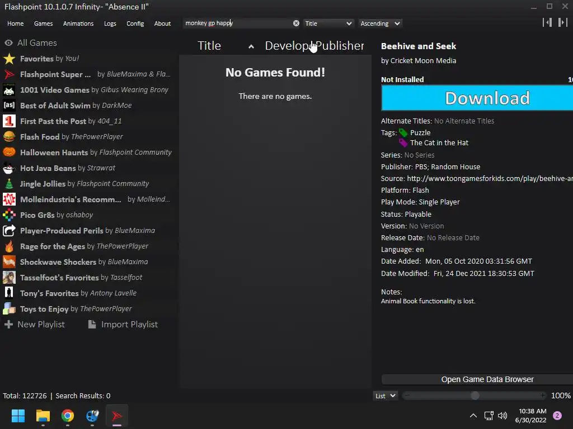Click the blue Download button
This screenshot has width=573, height=429.
click(477, 98)
